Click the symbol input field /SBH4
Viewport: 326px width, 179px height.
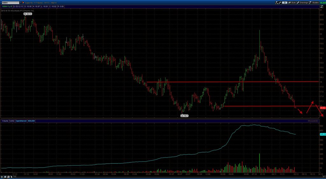(x=11, y=3)
